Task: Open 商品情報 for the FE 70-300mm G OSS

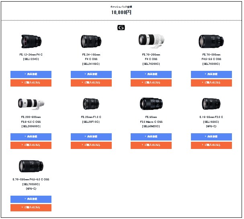Action: click(211, 74)
